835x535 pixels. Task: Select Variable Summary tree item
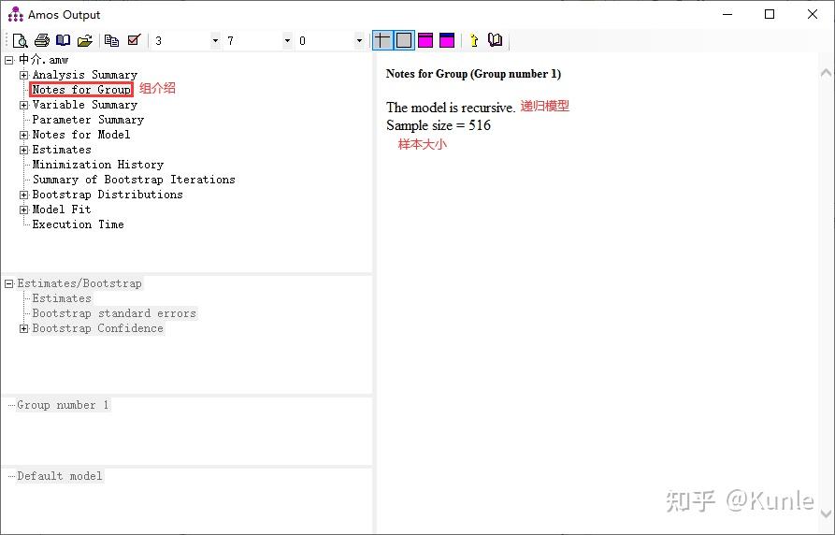click(85, 105)
